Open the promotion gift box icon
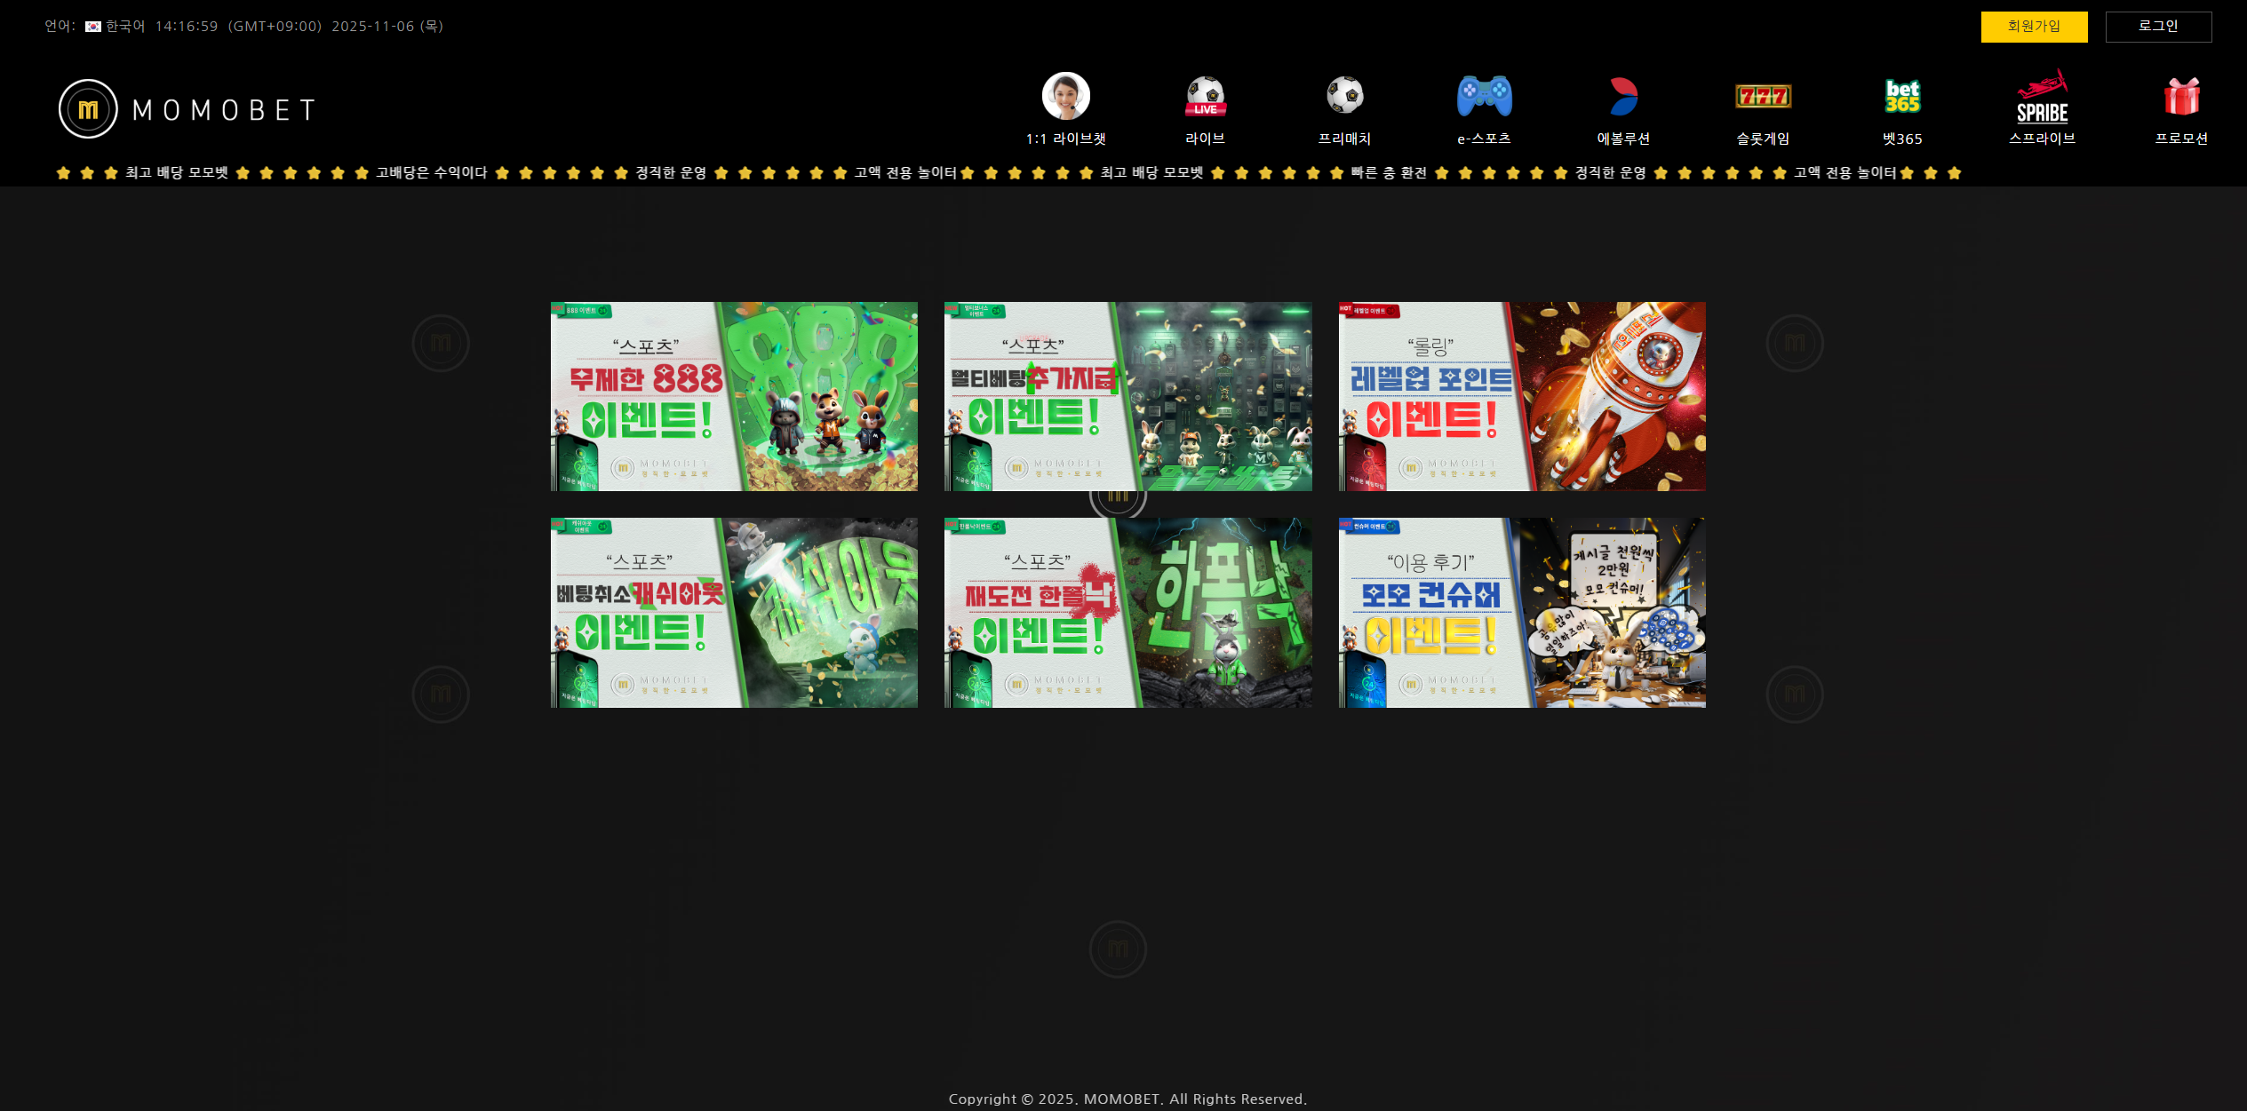Screen dimensions: 2247x1111 (2181, 96)
